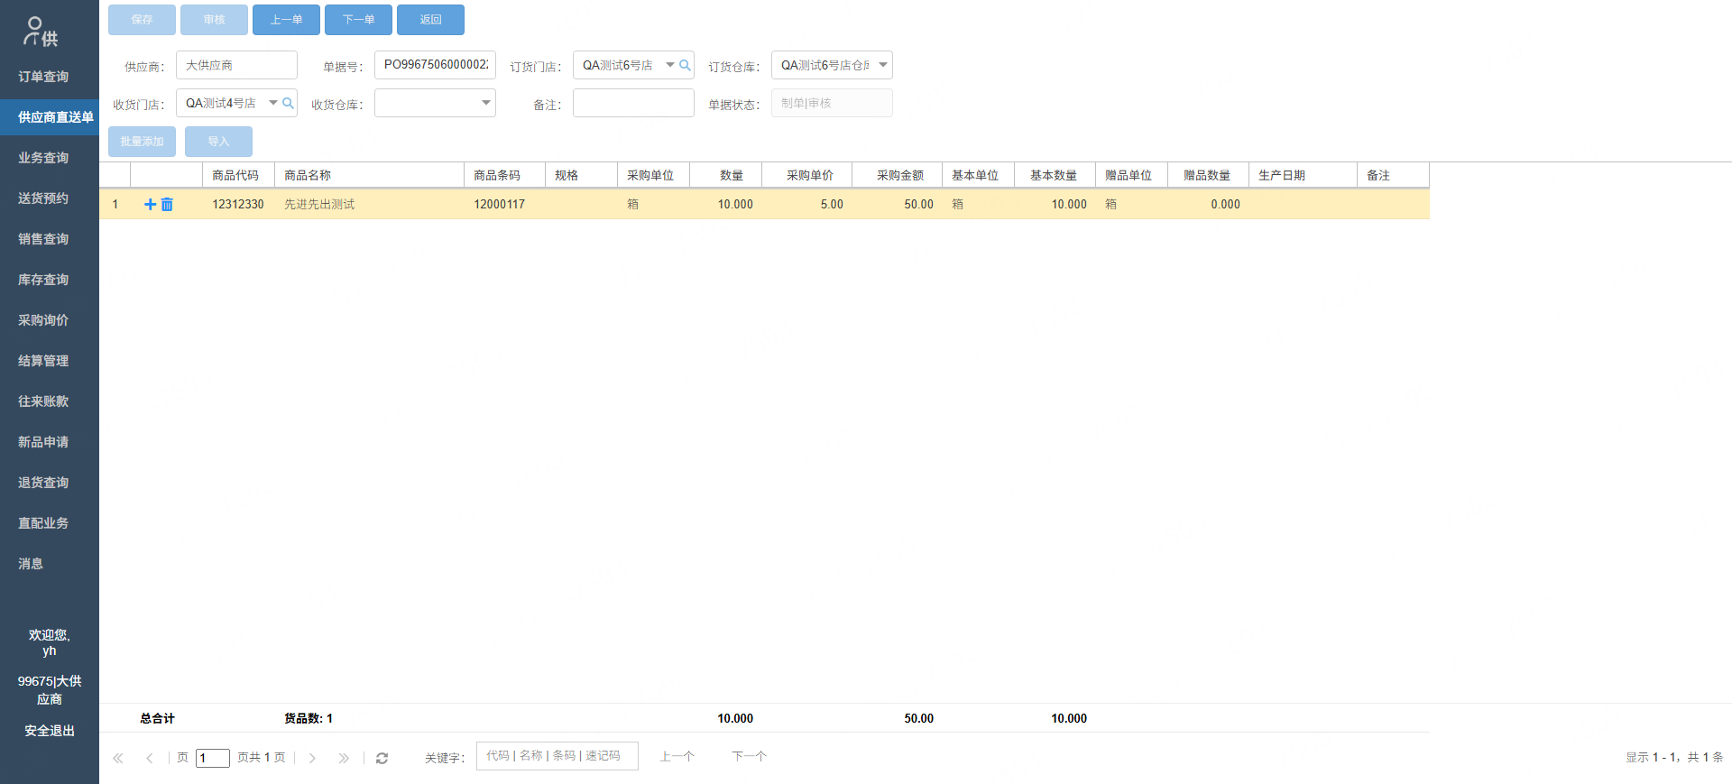Go to the first page of results
The image size is (1732, 784).
click(x=118, y=758)
